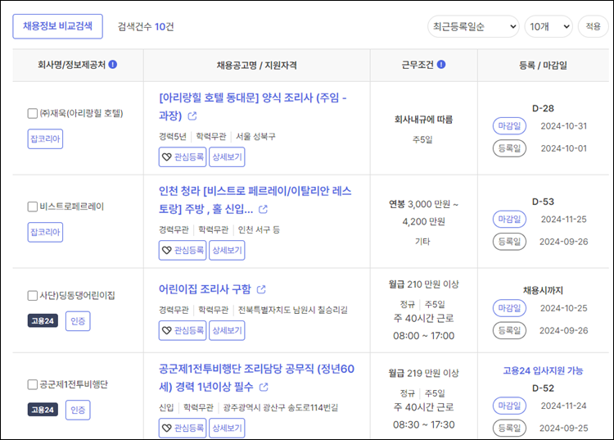Image resolution: width=614 pixels, height=440 pixels.
Task: Click 검색건수 10건 text
Action: pyautogui.click(x=146, y=27)
